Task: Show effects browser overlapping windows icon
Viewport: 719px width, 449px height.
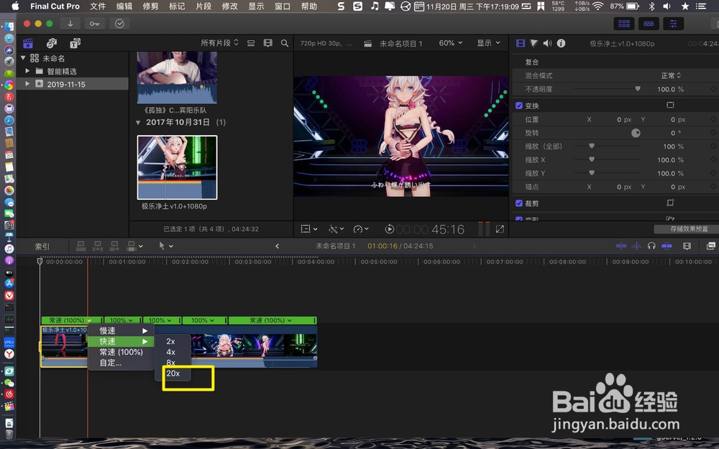Action: point(711,246)
